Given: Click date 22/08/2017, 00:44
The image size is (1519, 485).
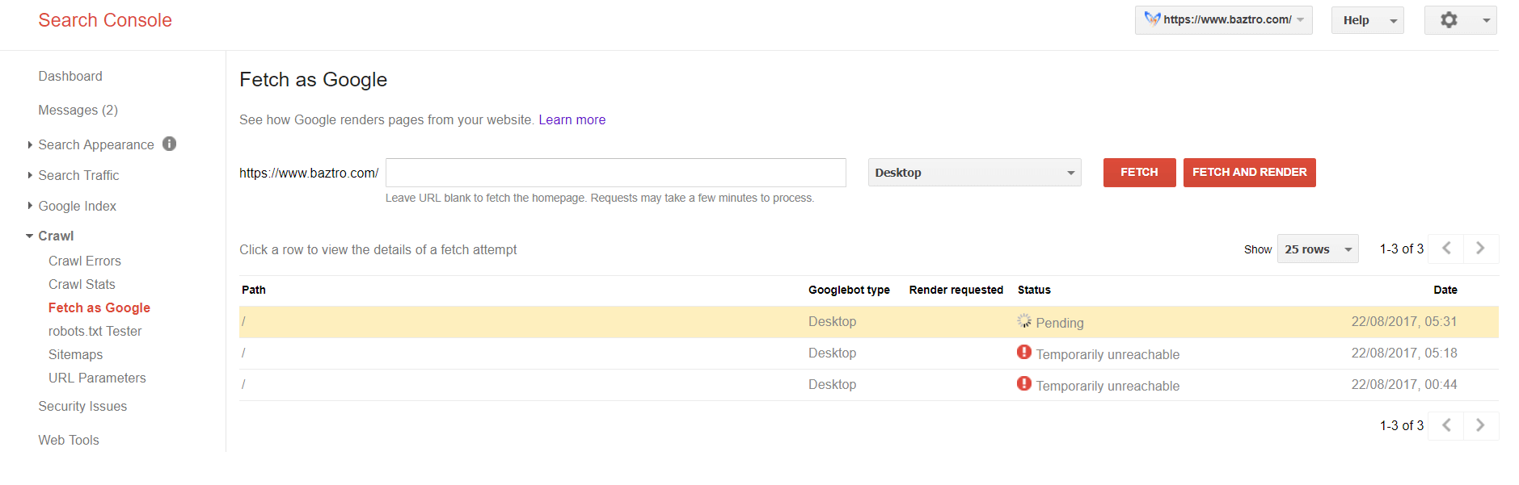Looking at the screenshot, I should tap(1404, 384).
